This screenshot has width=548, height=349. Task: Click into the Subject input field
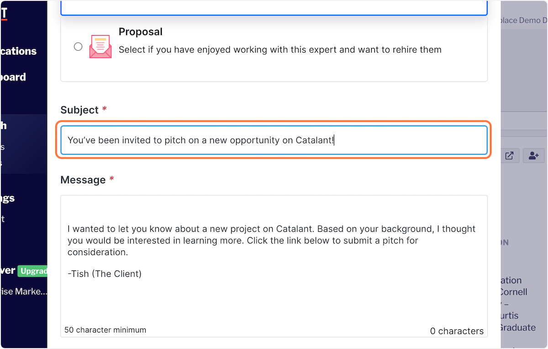[x=274, y=140]
